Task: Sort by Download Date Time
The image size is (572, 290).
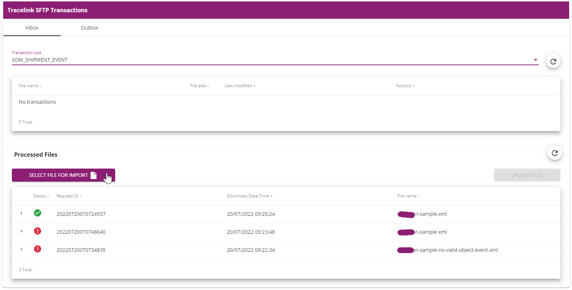Action: point(249,196)
